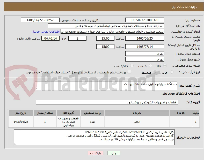Image resolution: width=204 pixels, height=160 pixels.
Task: Choose the جزیی purchase type radio
Action: tap(172, 72)
